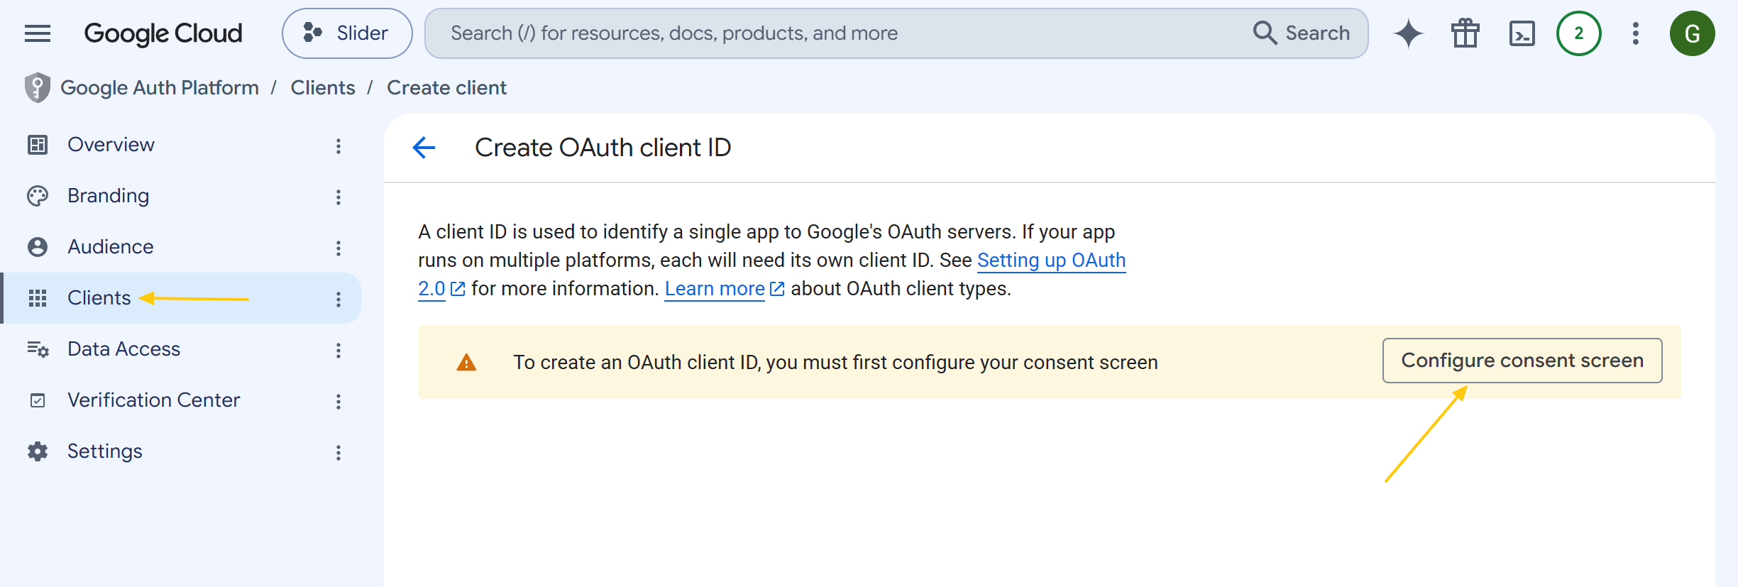The width and height of the screenshot is (1738, 587).
Task: Click the Data Access list-gear icon
Action: [x=38, y=349]
